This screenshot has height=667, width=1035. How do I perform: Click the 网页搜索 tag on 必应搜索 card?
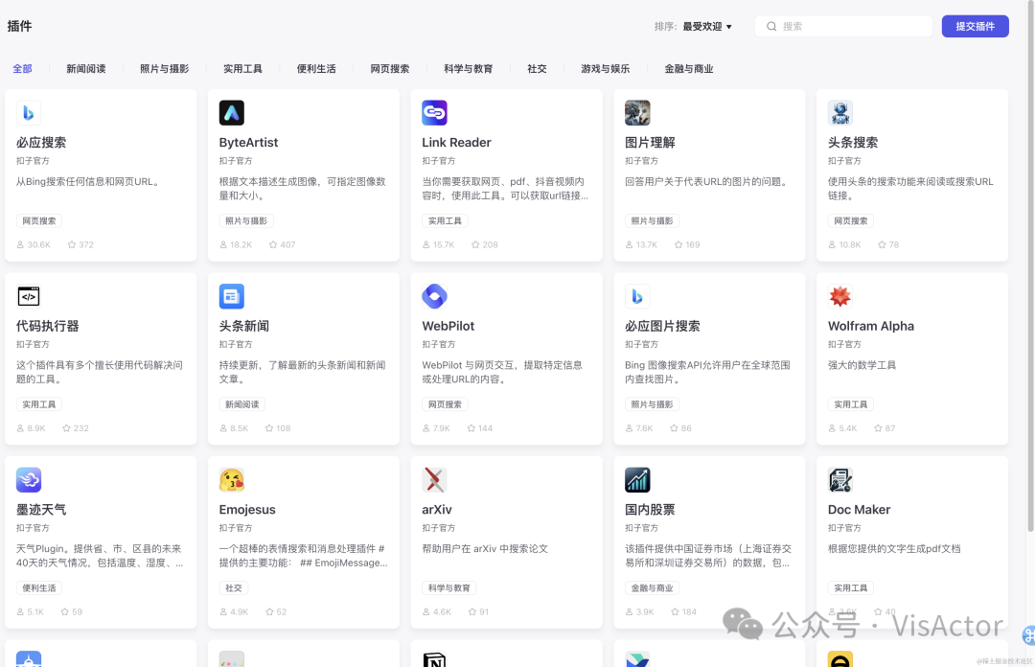[39, 220]
